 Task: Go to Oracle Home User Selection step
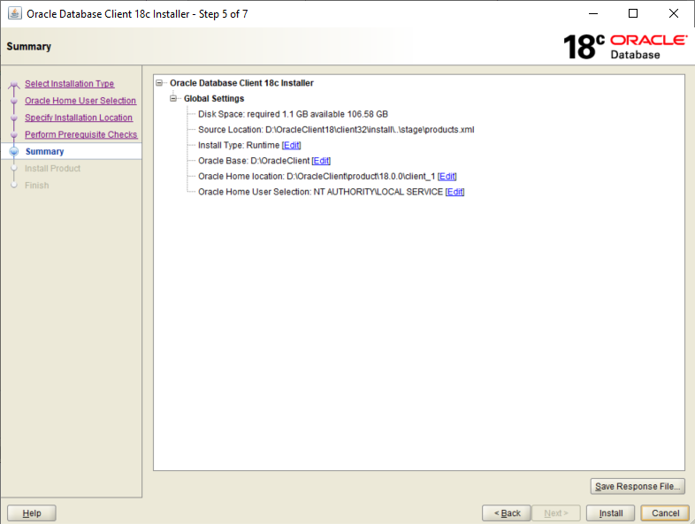80,101
